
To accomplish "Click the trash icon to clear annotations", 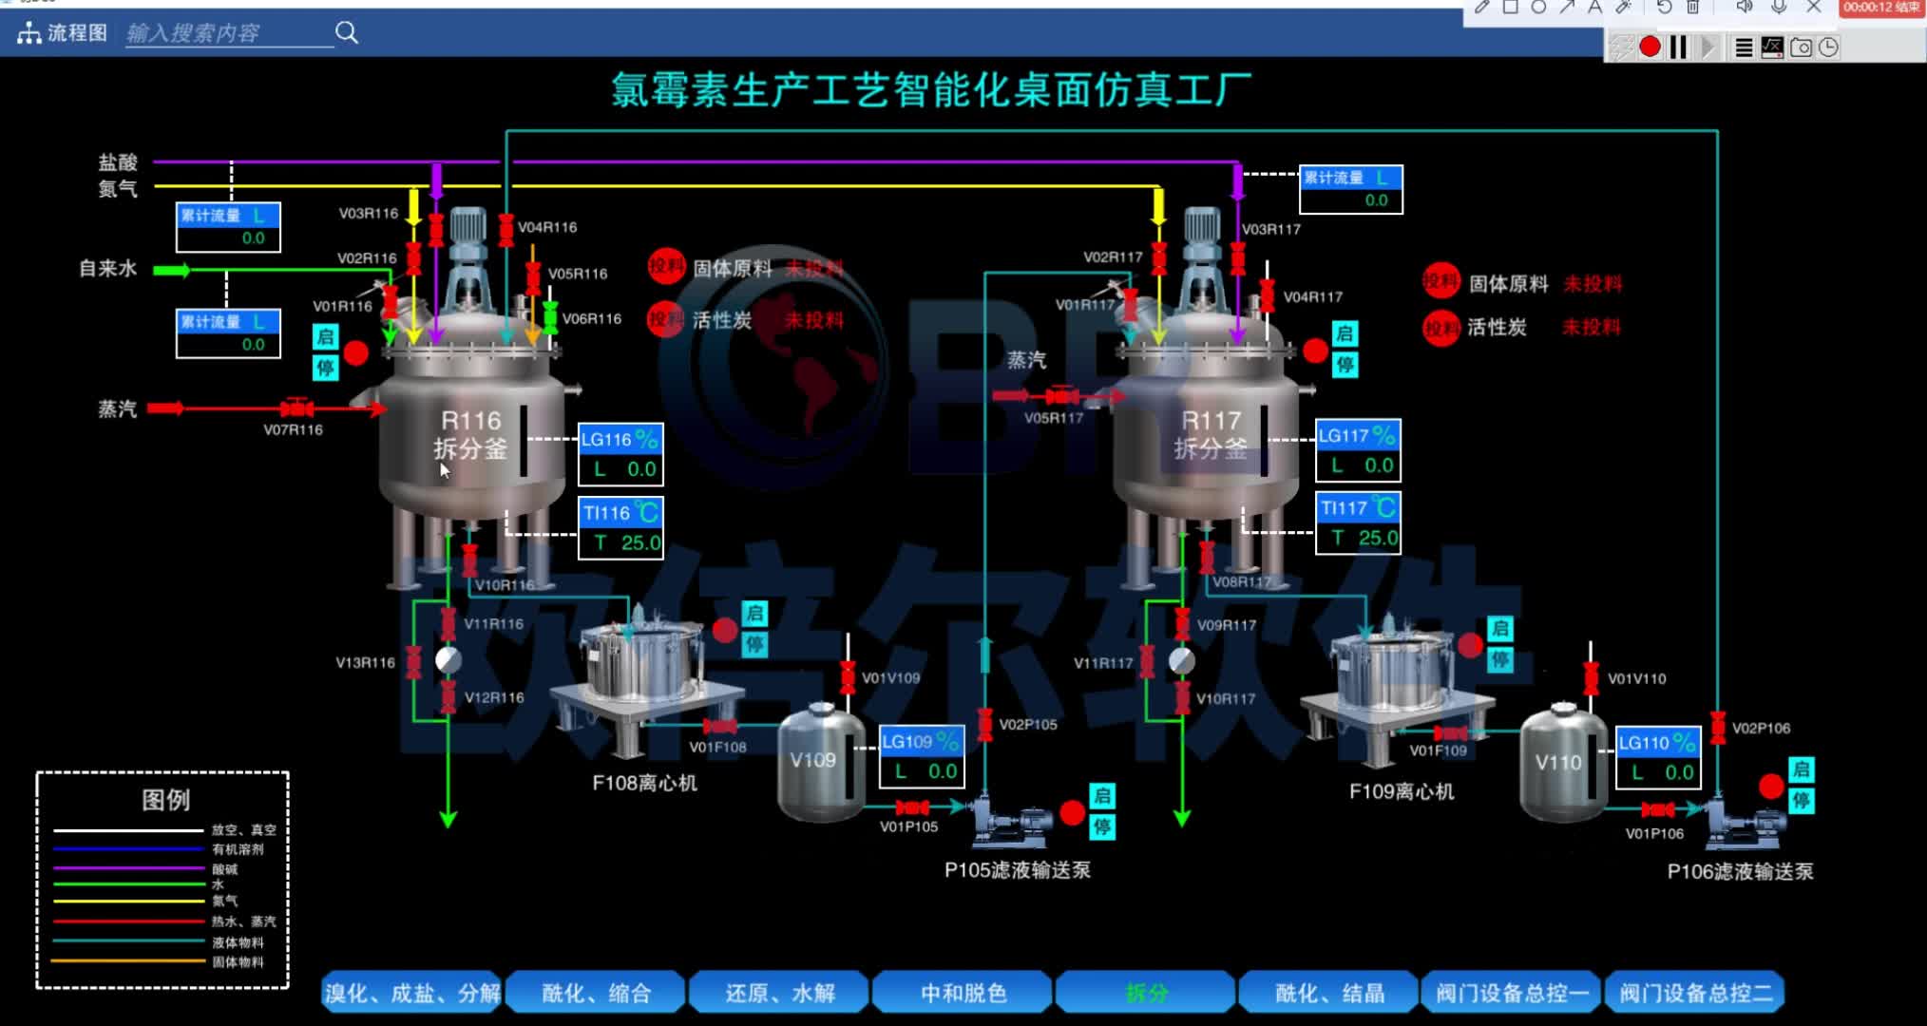I will [x=1695, y=8].
